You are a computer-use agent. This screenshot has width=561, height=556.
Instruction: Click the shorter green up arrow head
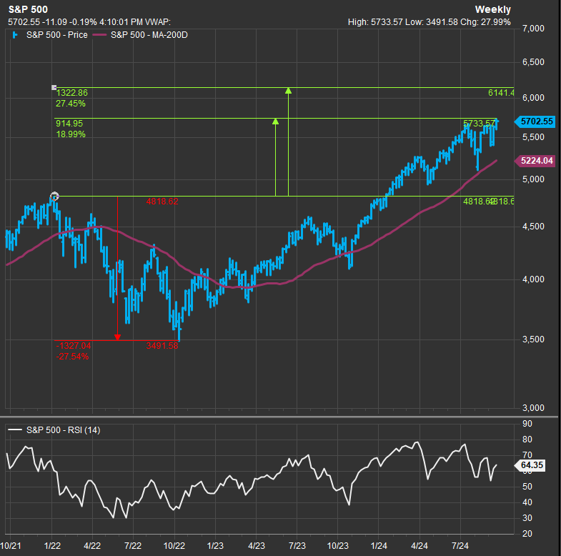click(x=275, y=121)
